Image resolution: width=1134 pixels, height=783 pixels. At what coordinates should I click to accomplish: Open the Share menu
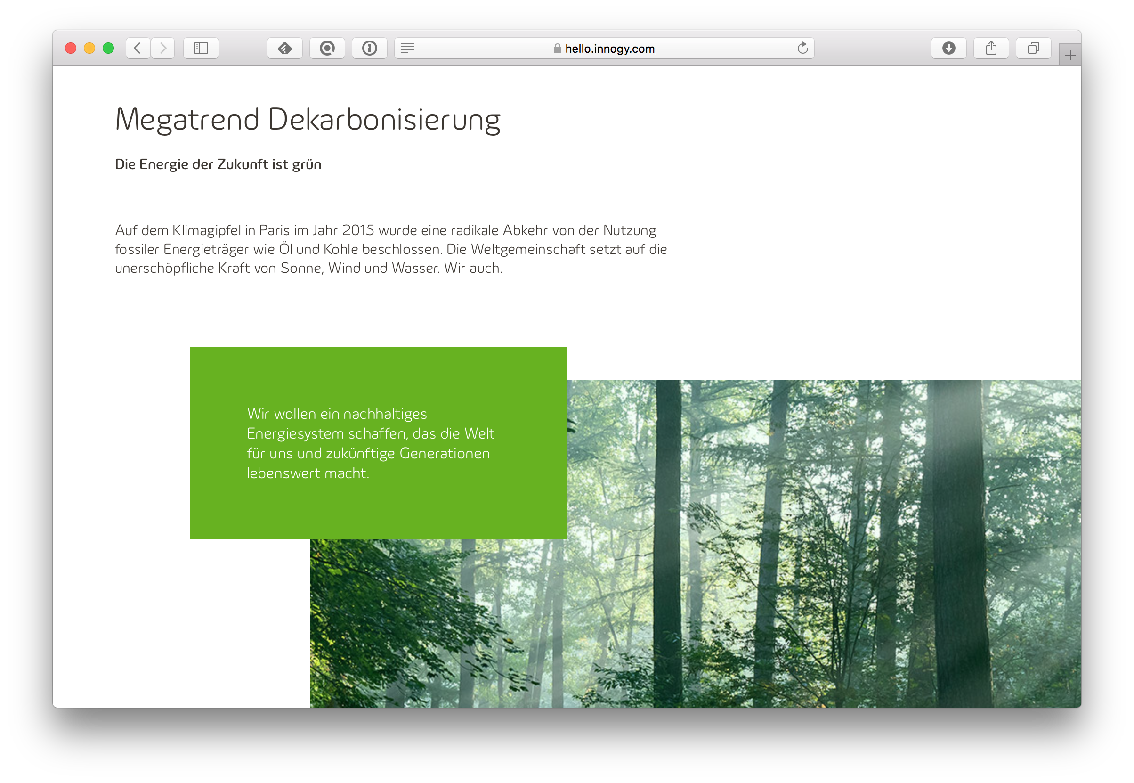pos(991,48)
